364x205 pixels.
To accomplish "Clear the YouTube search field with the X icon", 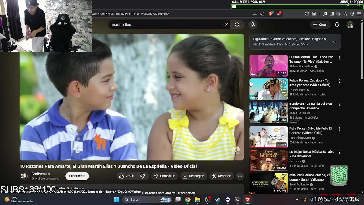I will pos(226,25).
